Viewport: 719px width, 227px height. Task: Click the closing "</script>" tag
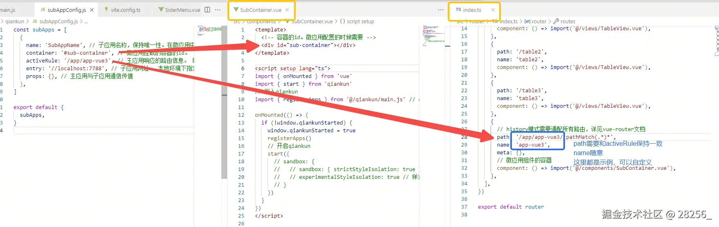coord(269,216)
